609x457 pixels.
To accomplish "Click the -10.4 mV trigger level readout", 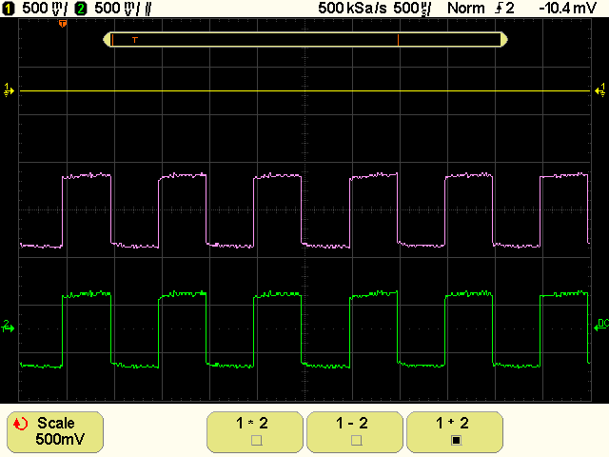I will 567,9.
